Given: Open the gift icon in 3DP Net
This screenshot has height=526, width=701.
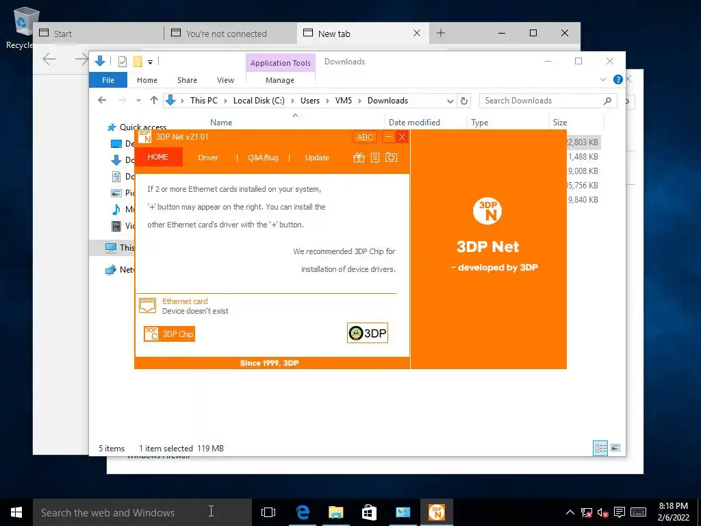Looking at the screenshot, I should pyautogui.click(x=359, y=158).
